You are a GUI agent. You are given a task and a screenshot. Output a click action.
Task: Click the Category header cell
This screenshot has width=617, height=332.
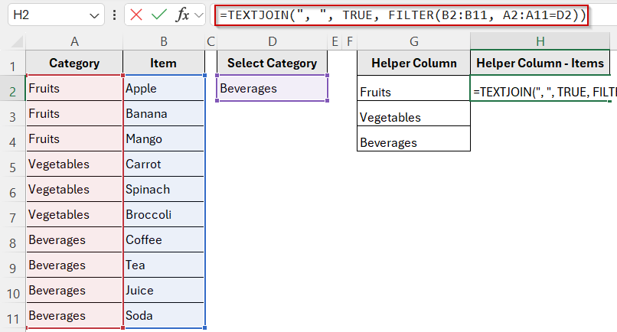tap(74, 63)
